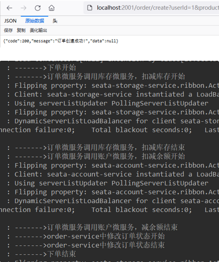This screenshot has width=219, height=262.
Task: Reload the page with refresh icon
Action: (38, 8)
